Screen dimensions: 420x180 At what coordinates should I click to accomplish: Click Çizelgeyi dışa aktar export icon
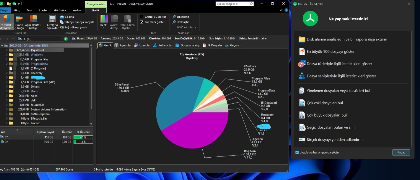52,22
